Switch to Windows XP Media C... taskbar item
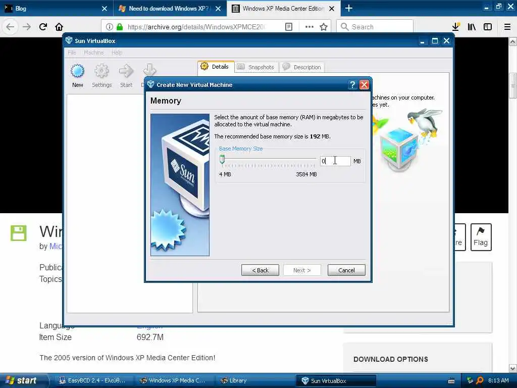Screen dimensions: 517x388 coord(174,380)
